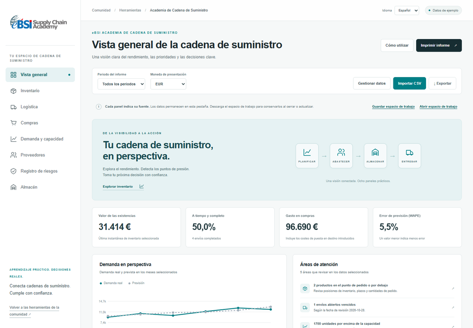Click Herramientas in the breadcrumb
This screenshot has height=328, width=473.
(x=130, y=10)
